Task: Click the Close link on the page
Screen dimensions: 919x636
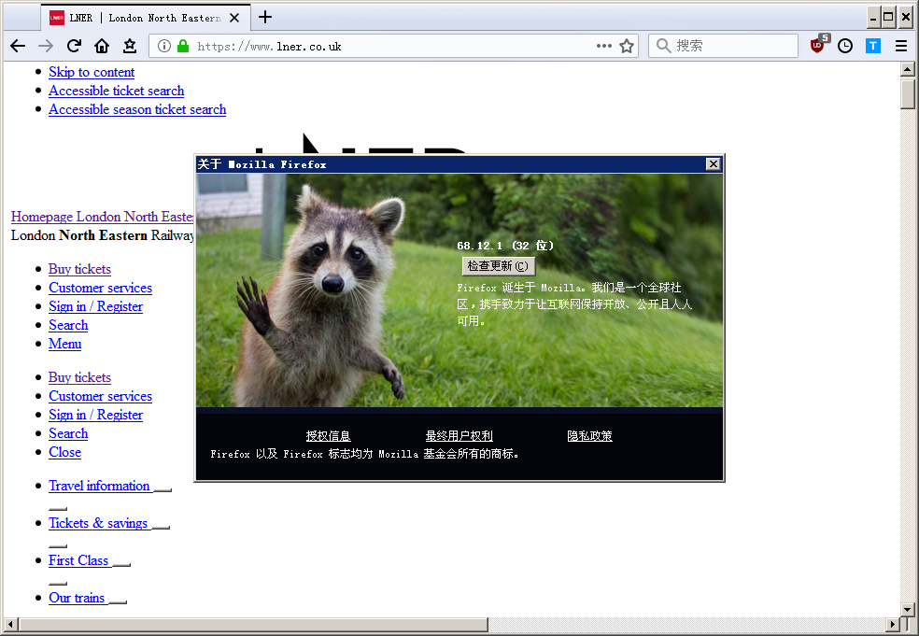Action: point(65,453)
